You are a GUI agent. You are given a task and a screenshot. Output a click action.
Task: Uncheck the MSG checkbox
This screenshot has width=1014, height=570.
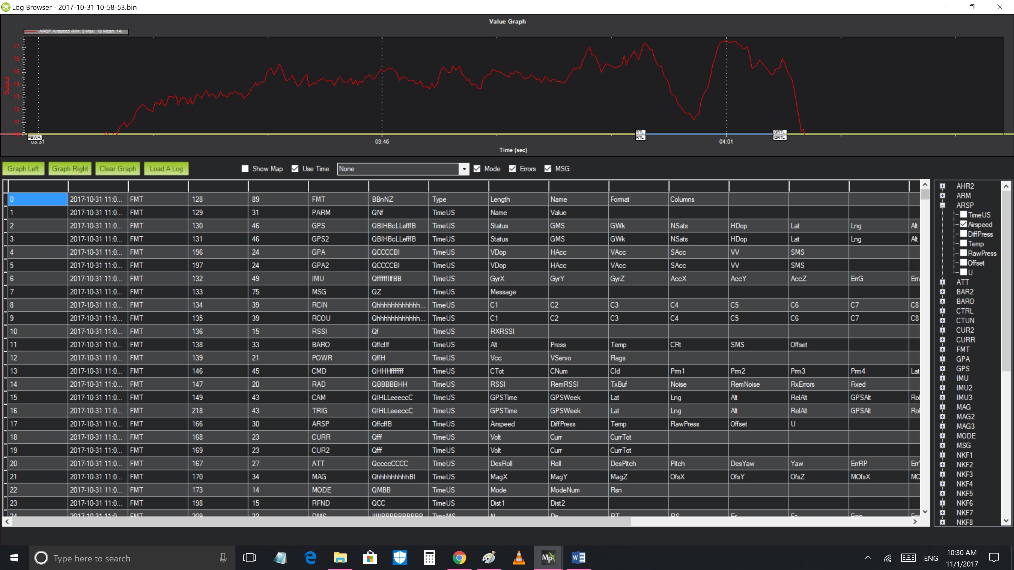point(548,169)
